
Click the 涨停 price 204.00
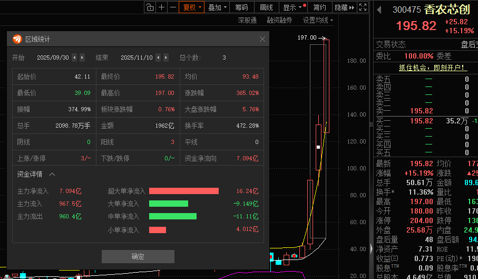point(421,220)
